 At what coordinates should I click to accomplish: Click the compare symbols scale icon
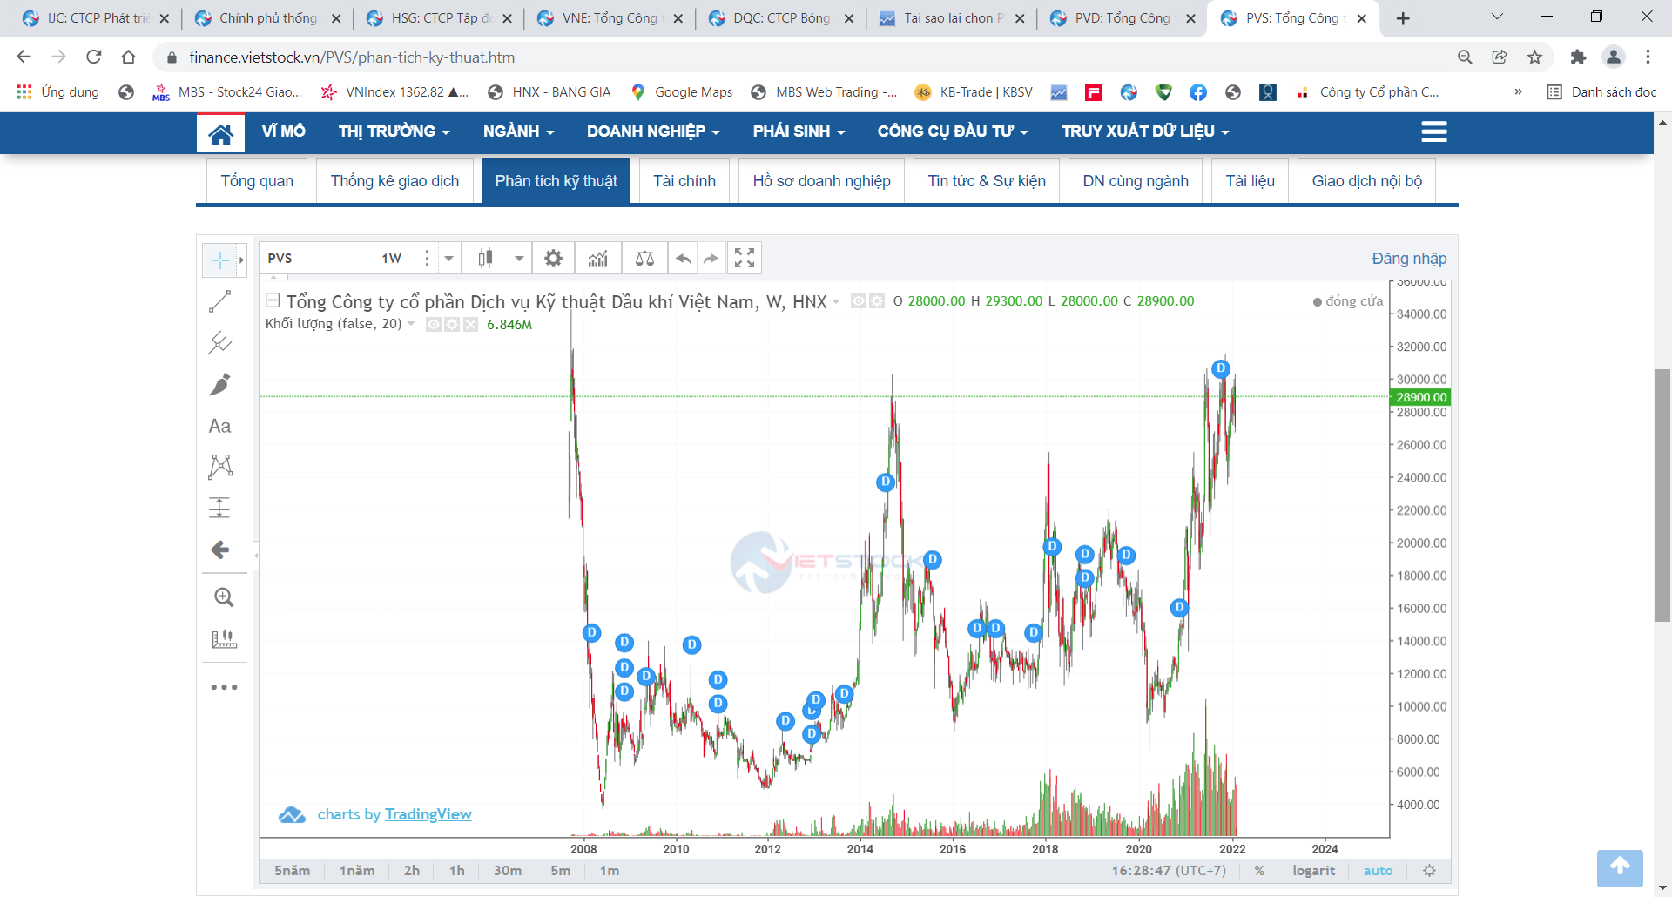(x=644, y=258)
